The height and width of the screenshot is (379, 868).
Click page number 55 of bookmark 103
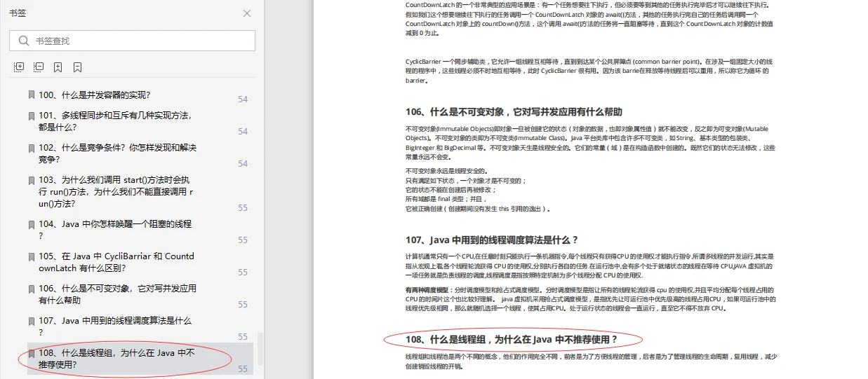click(243, 208)
